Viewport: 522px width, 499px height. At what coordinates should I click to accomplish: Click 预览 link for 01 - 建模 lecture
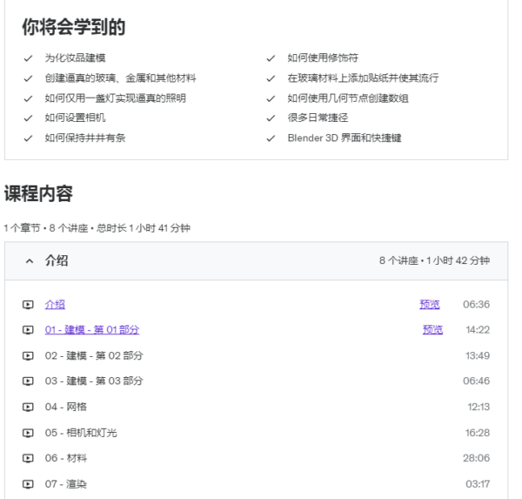pyautogui.click(x=432, y=330)
